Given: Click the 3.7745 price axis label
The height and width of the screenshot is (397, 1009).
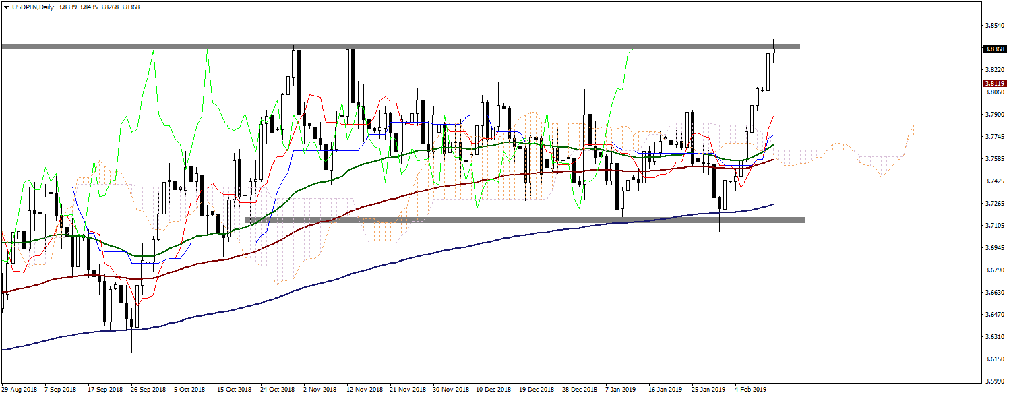Looking at the screenshot, I should click(x=995, y=137).
